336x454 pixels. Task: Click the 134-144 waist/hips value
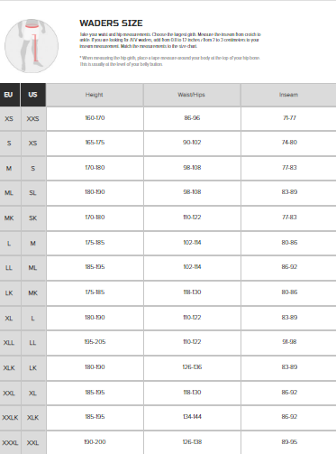pos(192,417)
